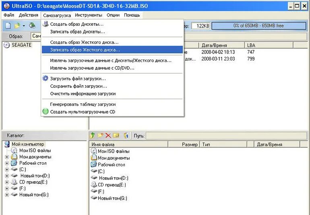Click the Рабочий стол icon in file list
The image size is (310, 215).
pos(93,164)
